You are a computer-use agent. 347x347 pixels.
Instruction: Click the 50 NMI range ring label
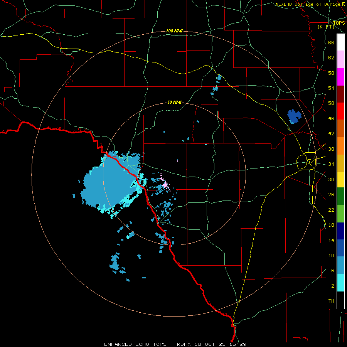174,102
